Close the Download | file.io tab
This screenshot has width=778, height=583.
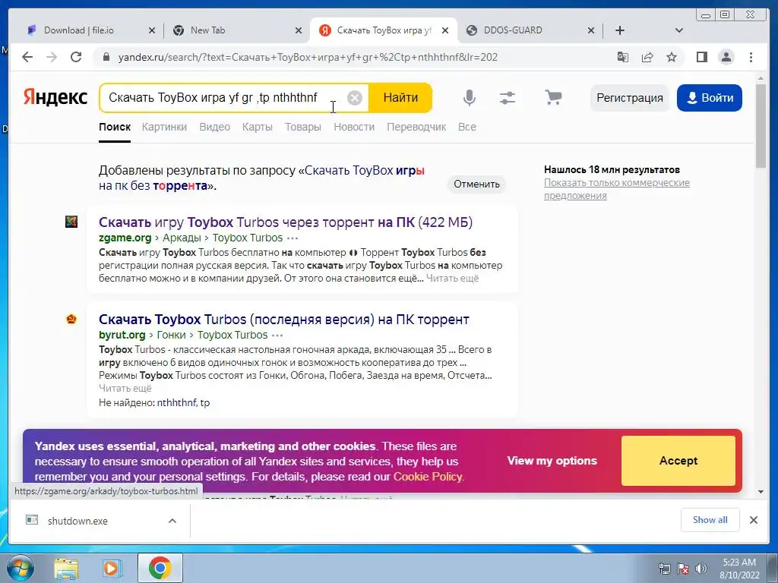click(152, 30)
